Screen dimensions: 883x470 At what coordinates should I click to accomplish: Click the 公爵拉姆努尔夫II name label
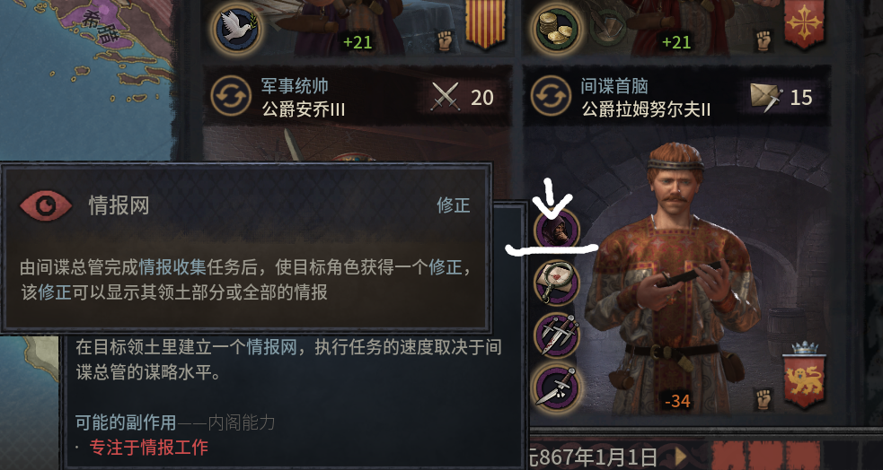[647, 109]
